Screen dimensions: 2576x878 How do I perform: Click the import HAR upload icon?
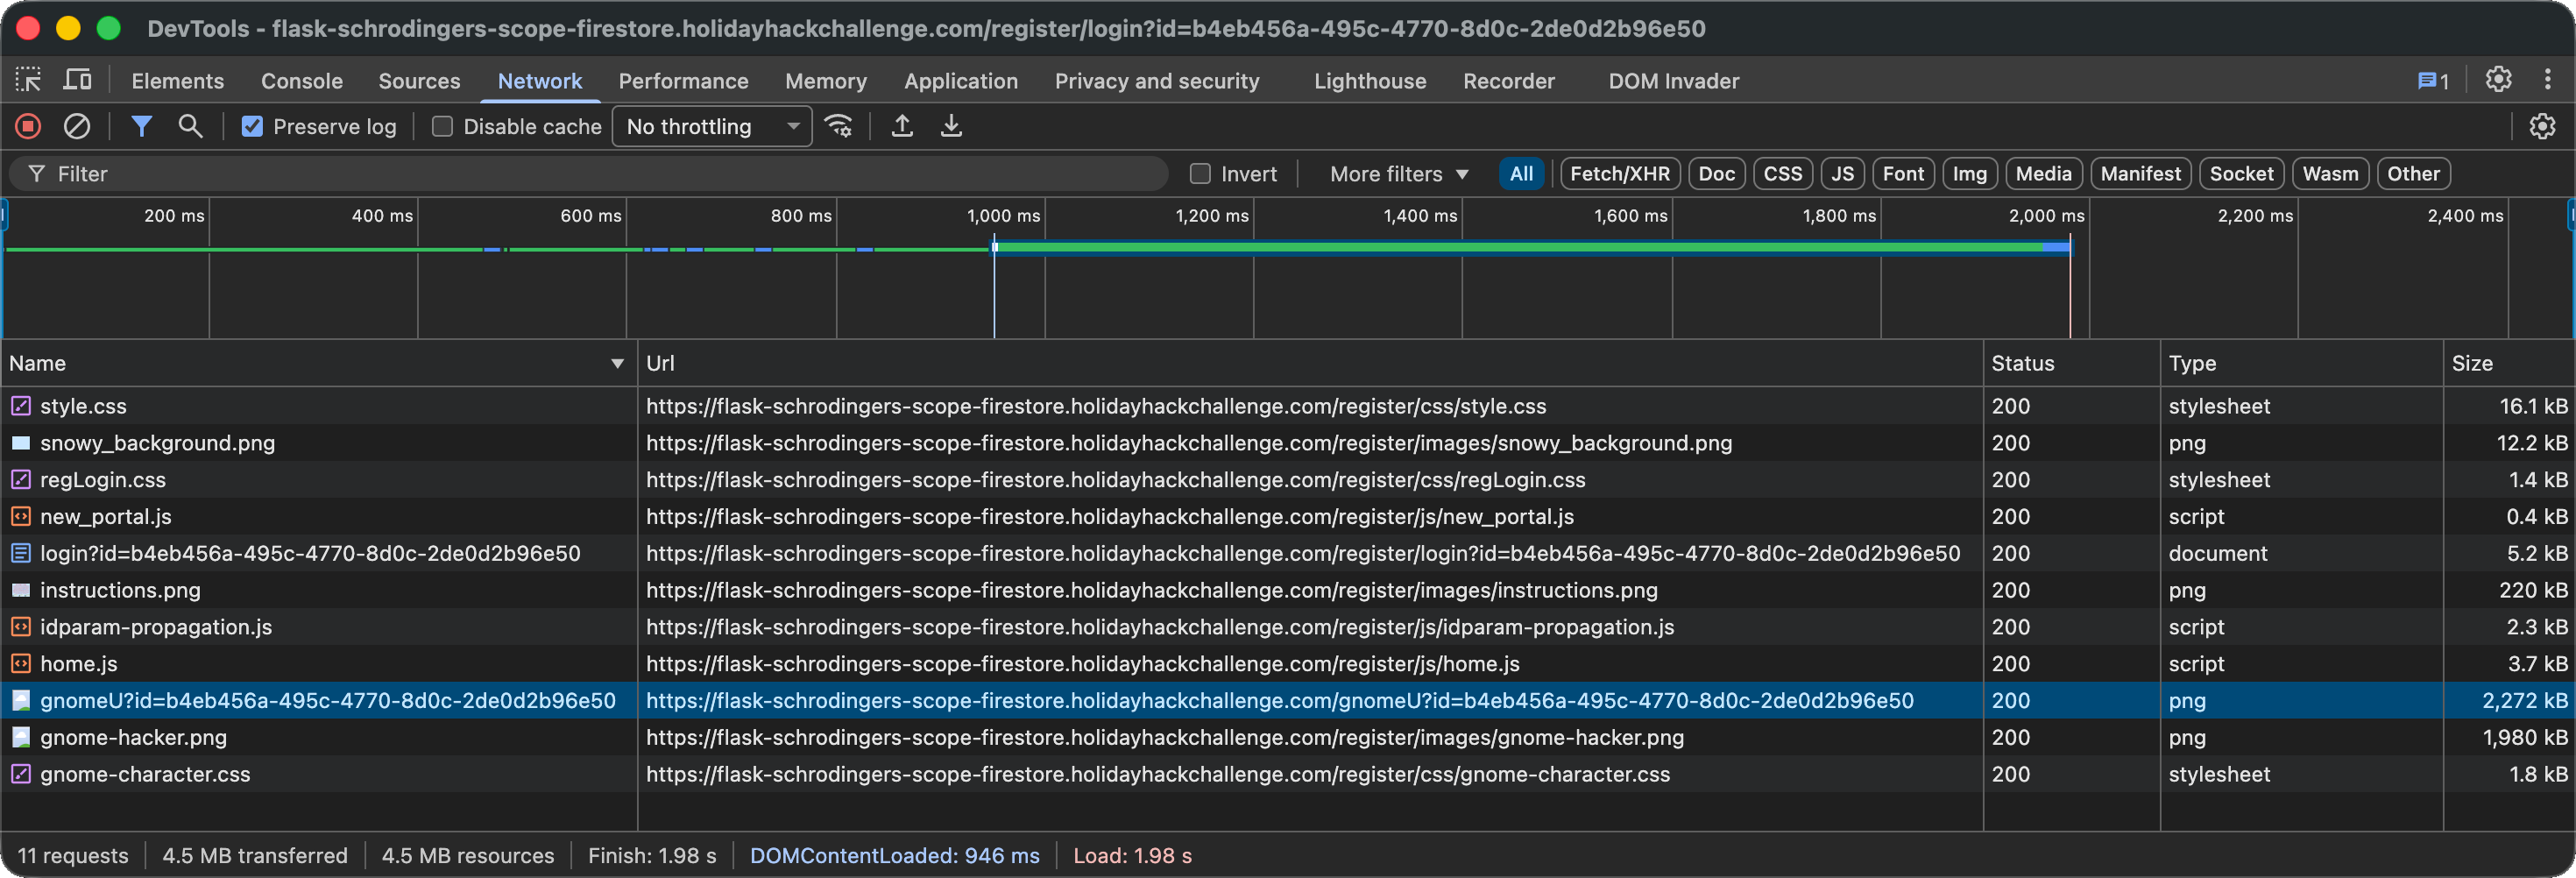coord(902,126)
